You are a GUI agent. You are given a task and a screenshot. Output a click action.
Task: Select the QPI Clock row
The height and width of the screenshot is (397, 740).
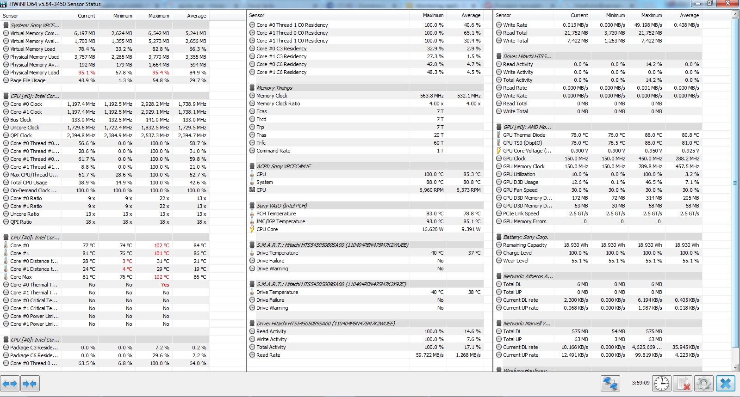click(x=105, y=135)
